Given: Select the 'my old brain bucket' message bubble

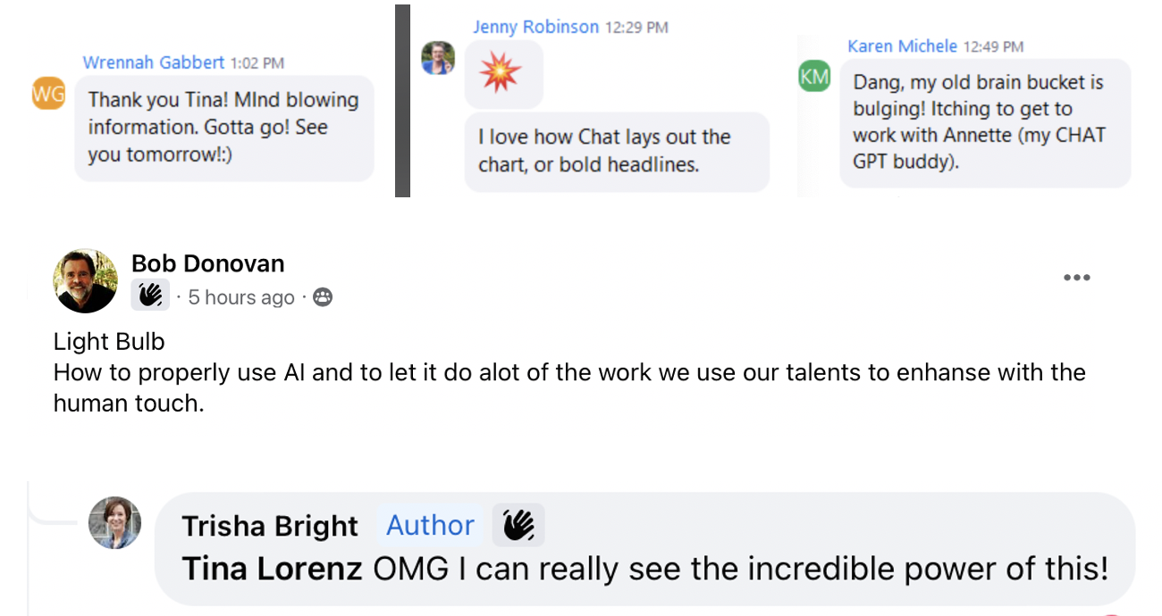Looking at the screenshot, I should [984, 122].
